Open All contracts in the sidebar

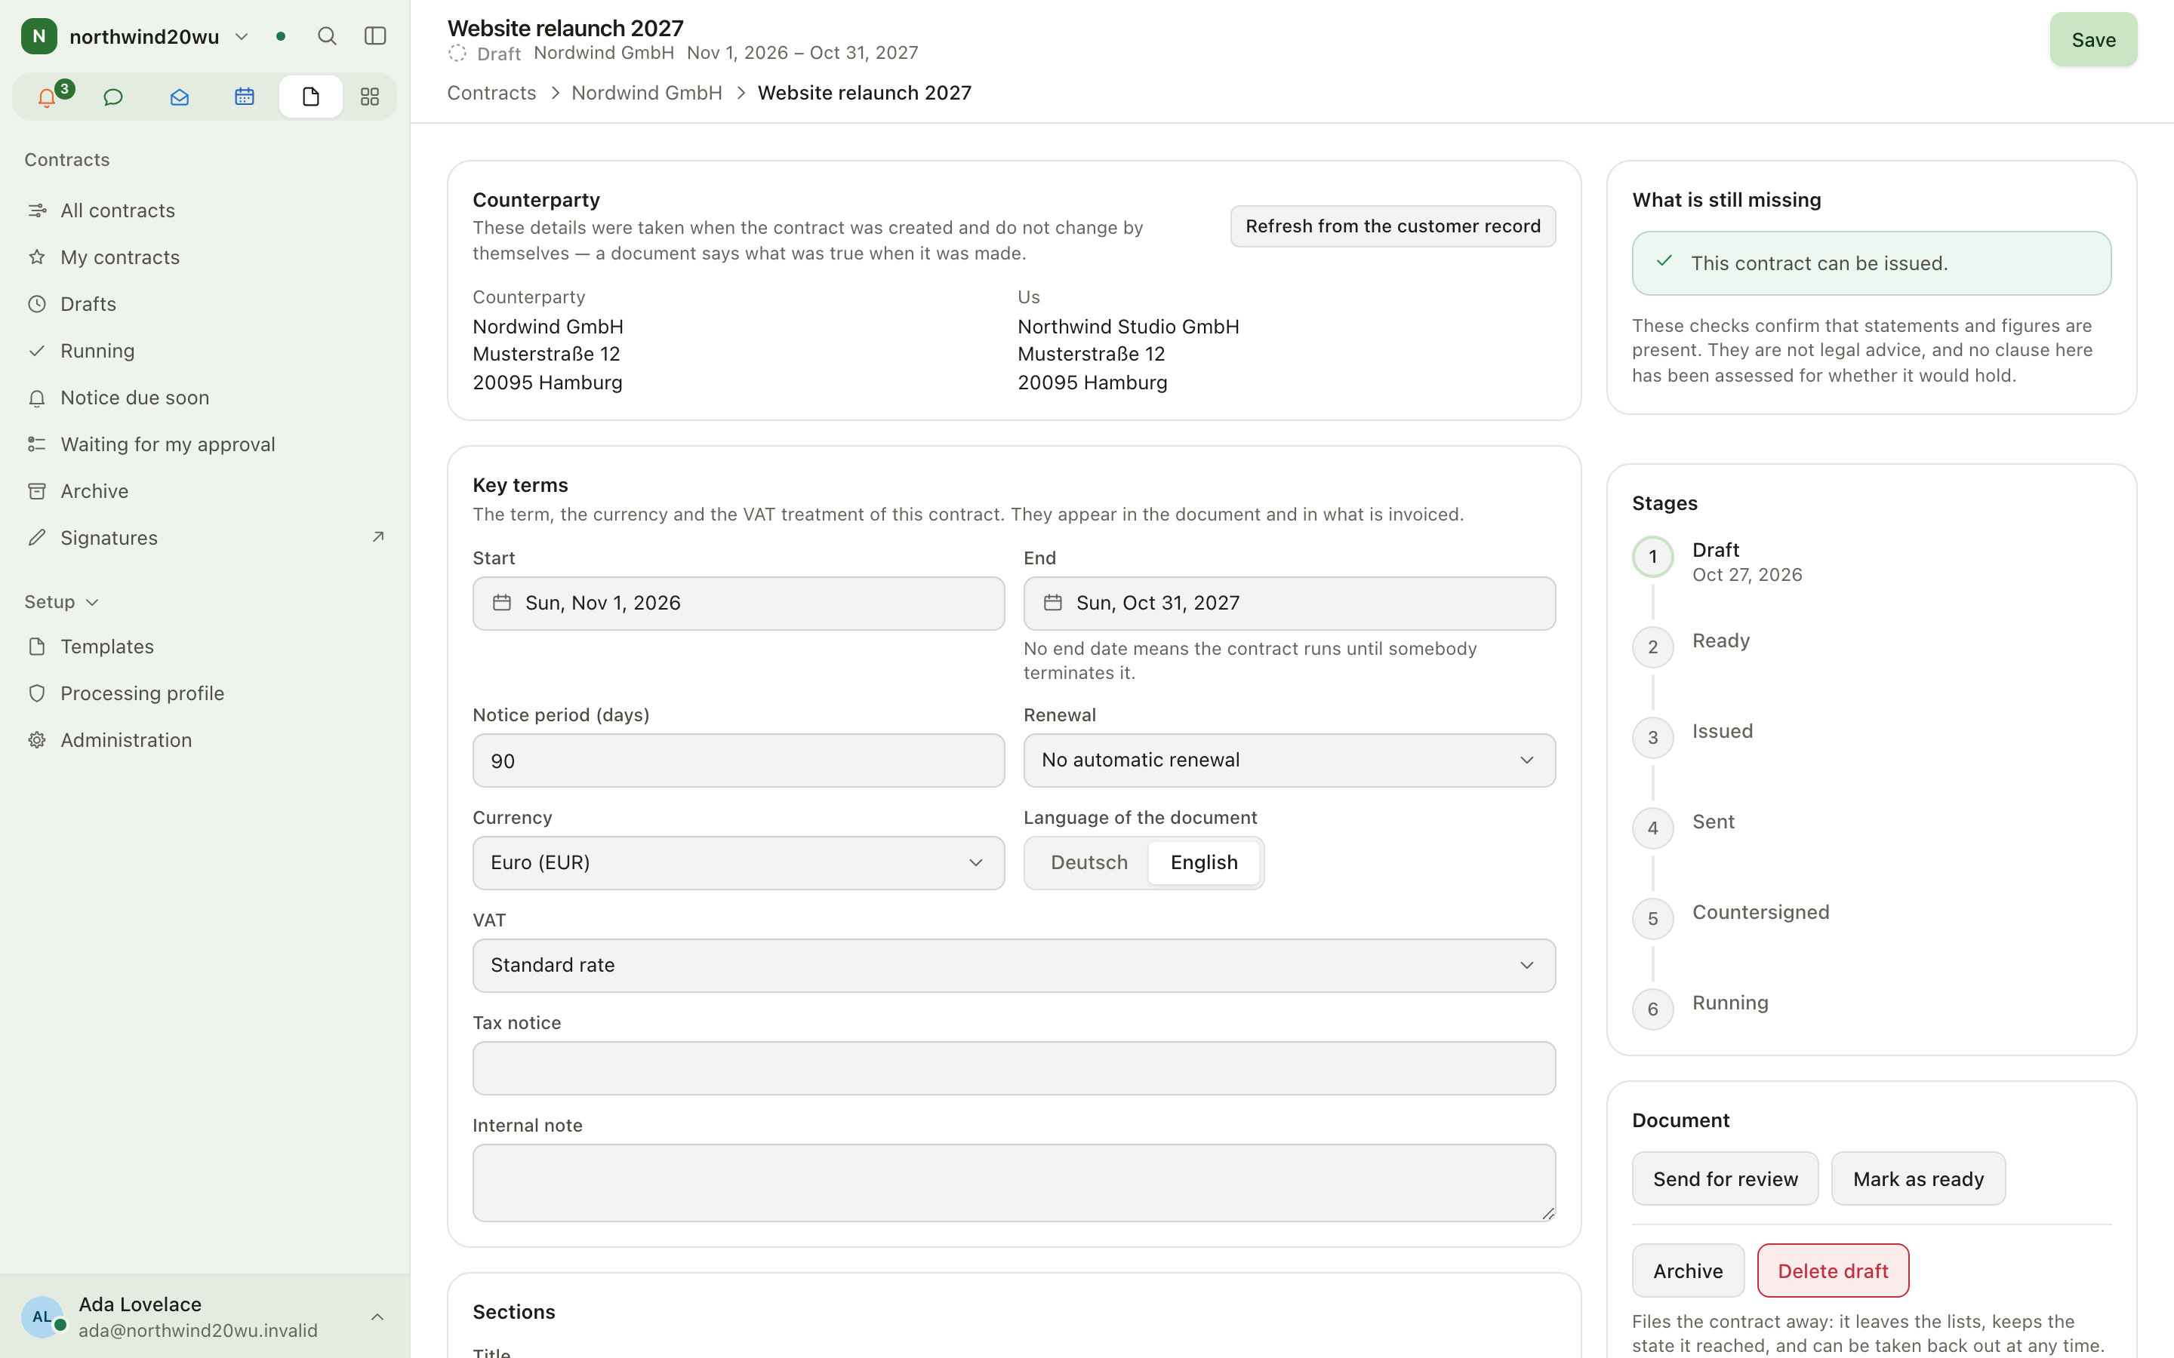(x=205, y=210)
